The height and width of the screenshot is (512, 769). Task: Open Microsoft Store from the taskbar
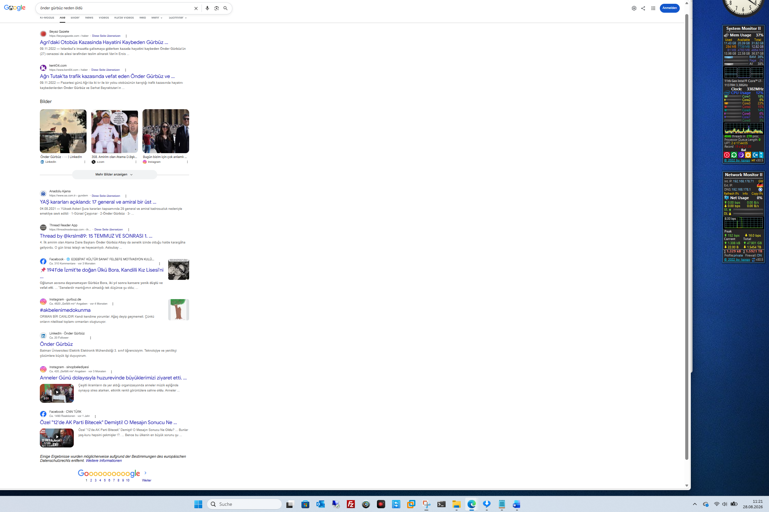[305, 504]
